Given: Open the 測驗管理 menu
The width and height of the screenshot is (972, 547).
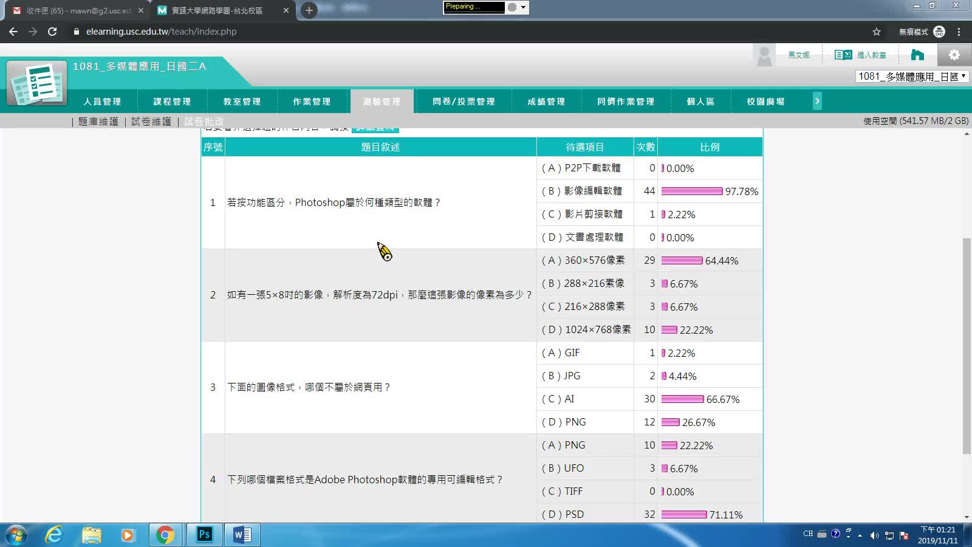Looking at the screenshot, I should [382, 101].
